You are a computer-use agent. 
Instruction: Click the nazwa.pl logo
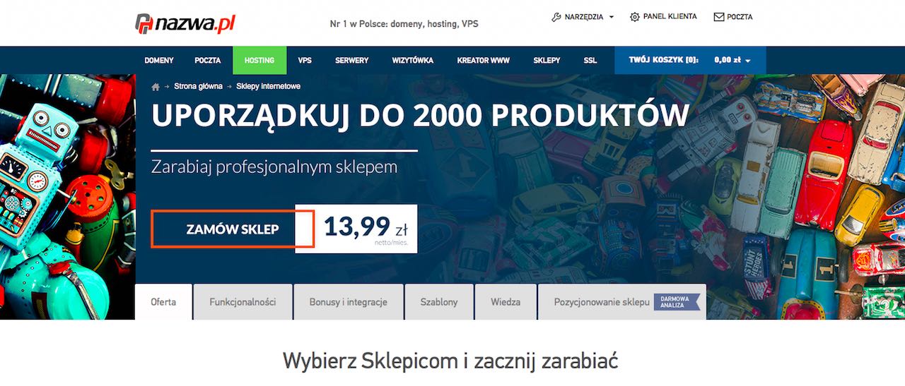pyautogui.click(x=185, y=23)
